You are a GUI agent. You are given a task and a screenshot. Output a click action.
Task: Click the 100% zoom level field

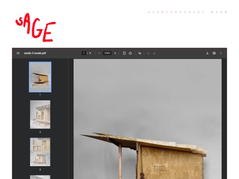click(107, 53)
